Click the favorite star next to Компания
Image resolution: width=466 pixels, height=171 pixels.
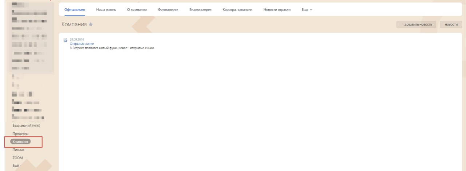(91, 24)
